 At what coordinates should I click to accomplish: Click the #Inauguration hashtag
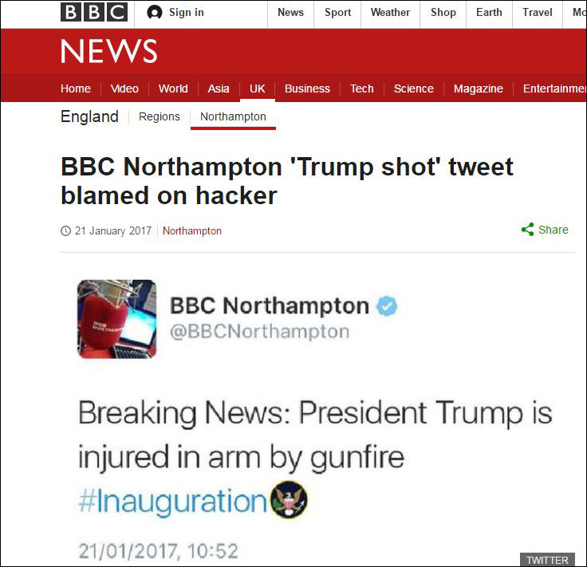[172, 501]
